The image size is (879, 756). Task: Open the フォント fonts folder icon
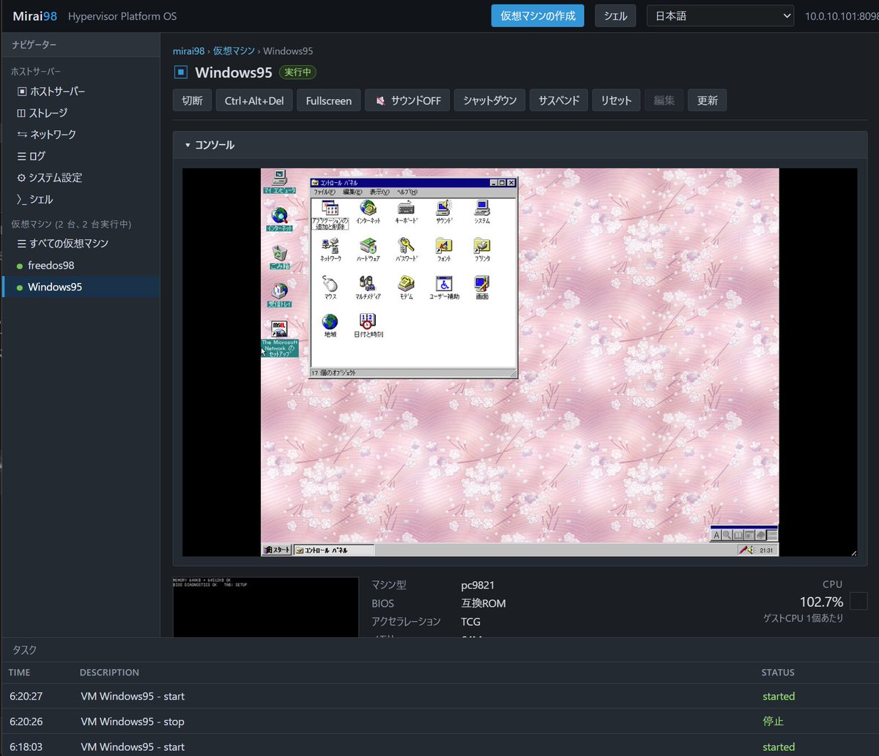pos(444,250)
